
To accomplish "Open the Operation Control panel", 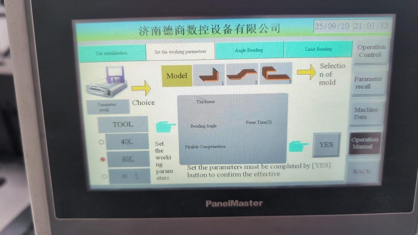I will [371, 51].
